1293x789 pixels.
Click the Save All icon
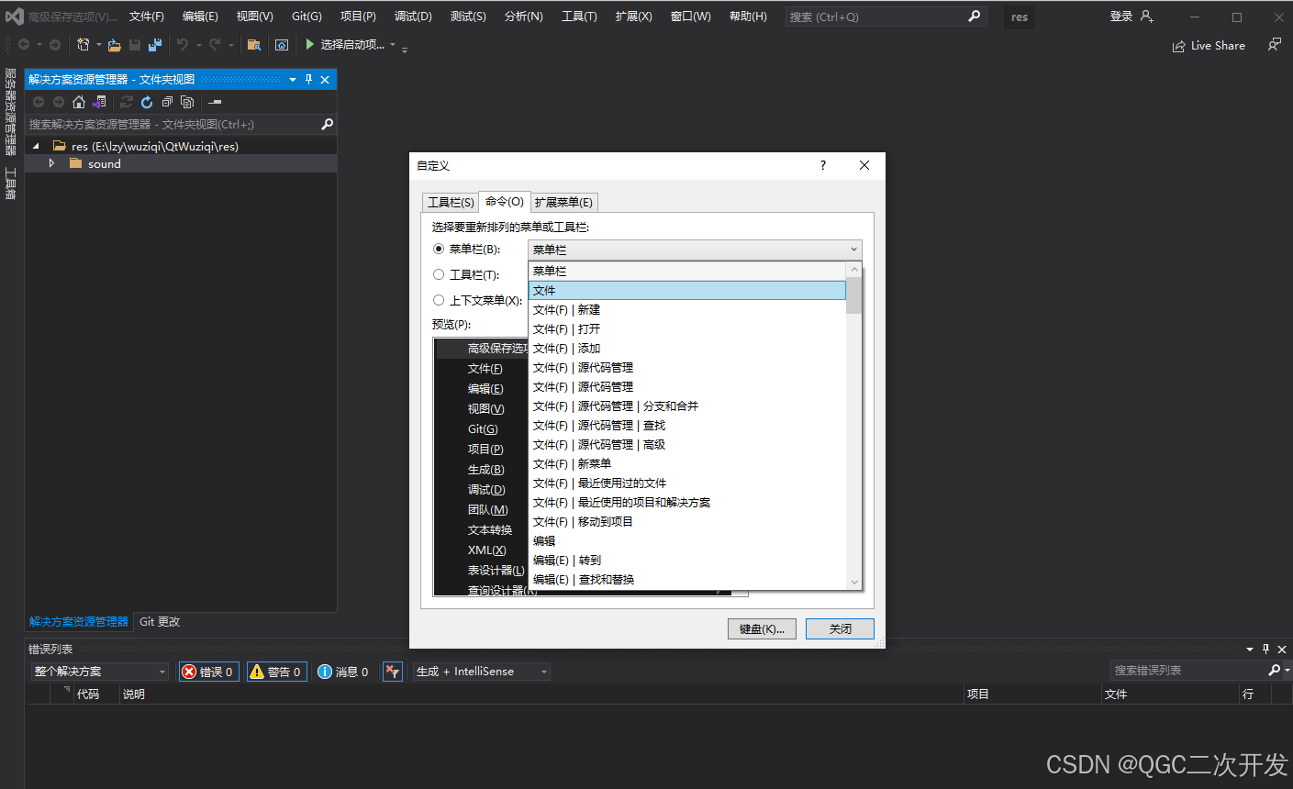[155, 44]
